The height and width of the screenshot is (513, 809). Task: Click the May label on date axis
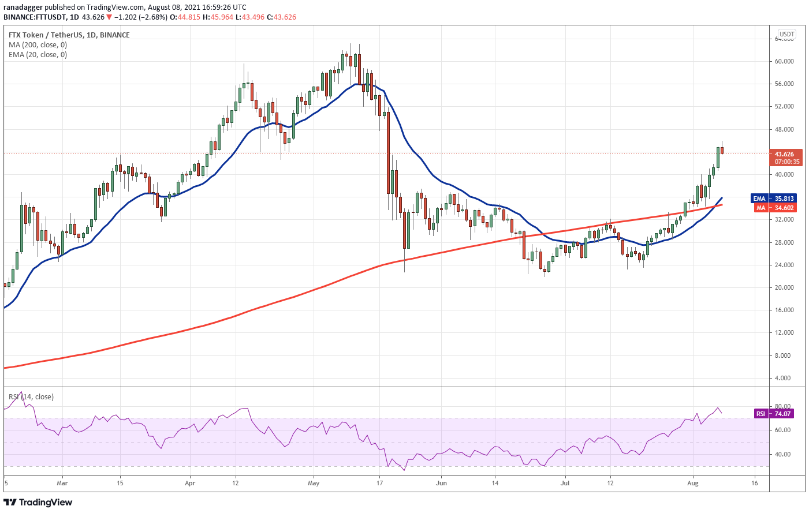pos(314,483)
